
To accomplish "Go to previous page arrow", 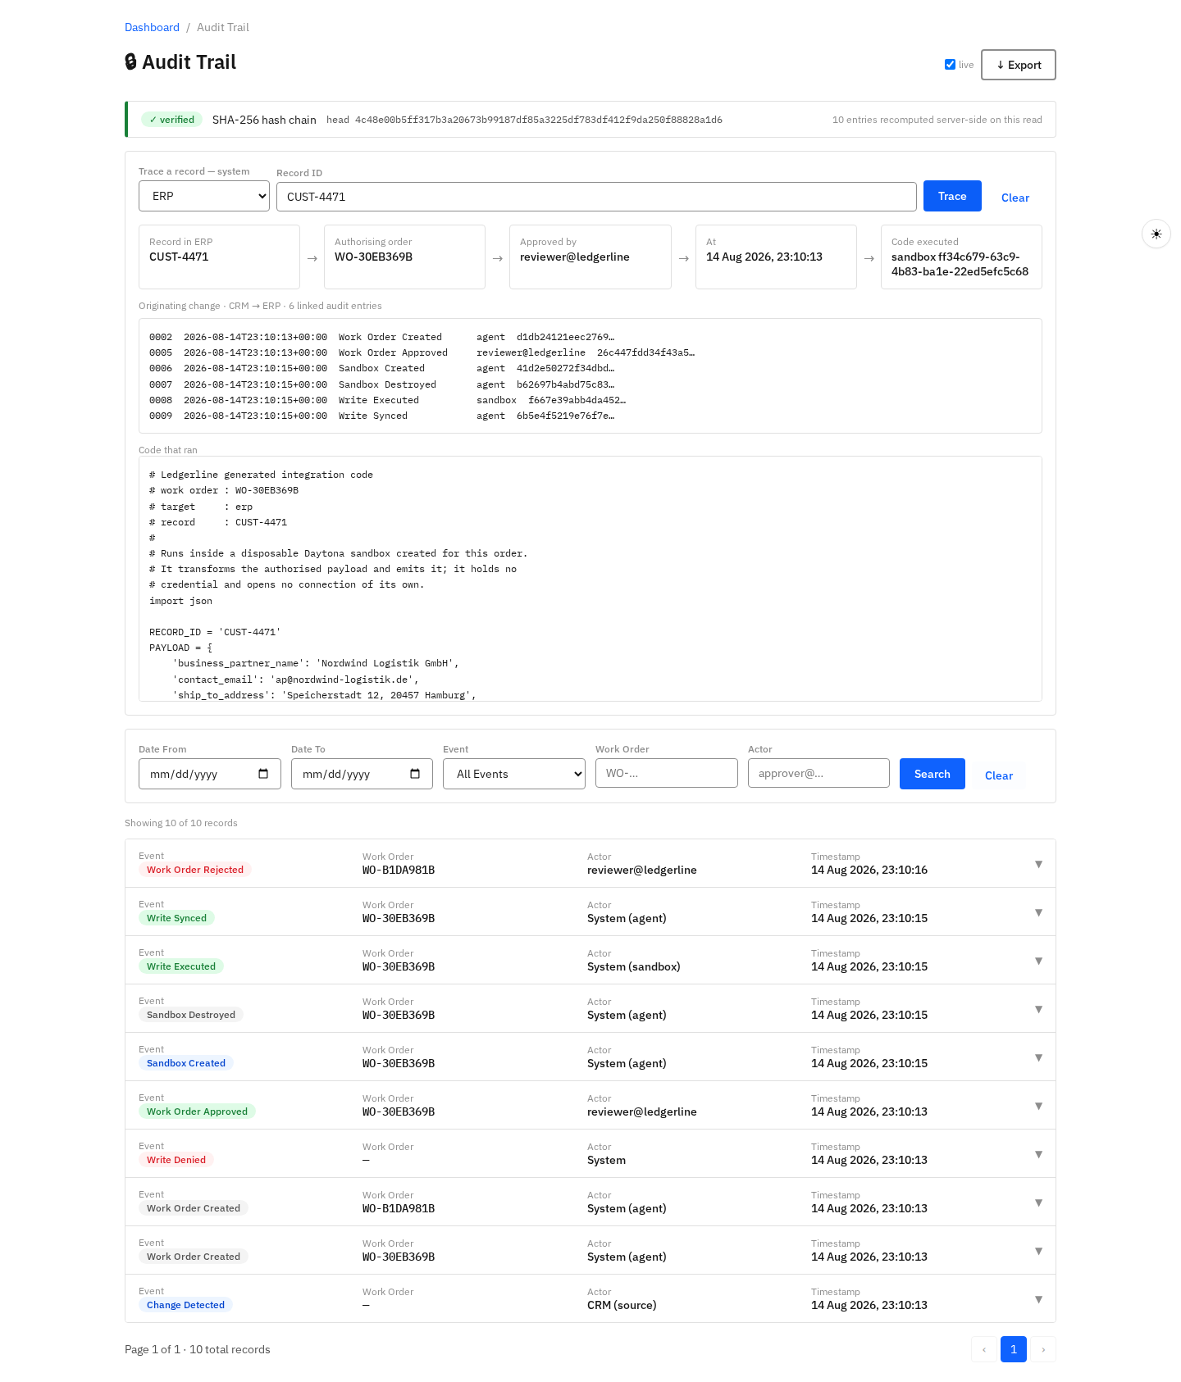I will click(984, 1349).
